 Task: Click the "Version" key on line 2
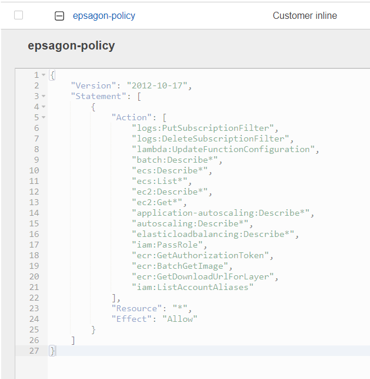click(x=94, y=86)
